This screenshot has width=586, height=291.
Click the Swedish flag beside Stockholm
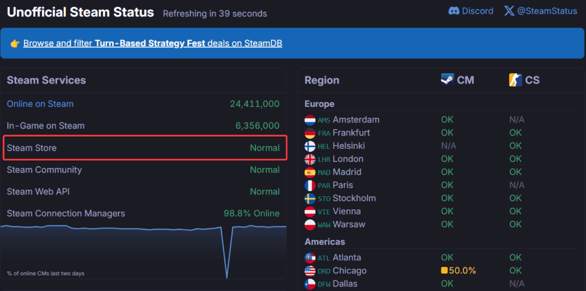tap(310, 198)
